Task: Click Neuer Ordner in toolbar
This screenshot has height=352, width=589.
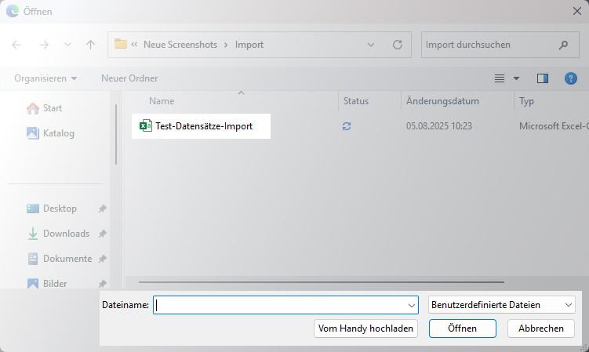Action: click(129, 78)
